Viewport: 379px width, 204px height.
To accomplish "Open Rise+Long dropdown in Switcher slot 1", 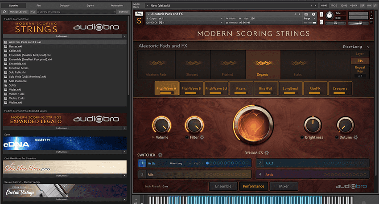I will pyautogui.click(x=180, y=163).
